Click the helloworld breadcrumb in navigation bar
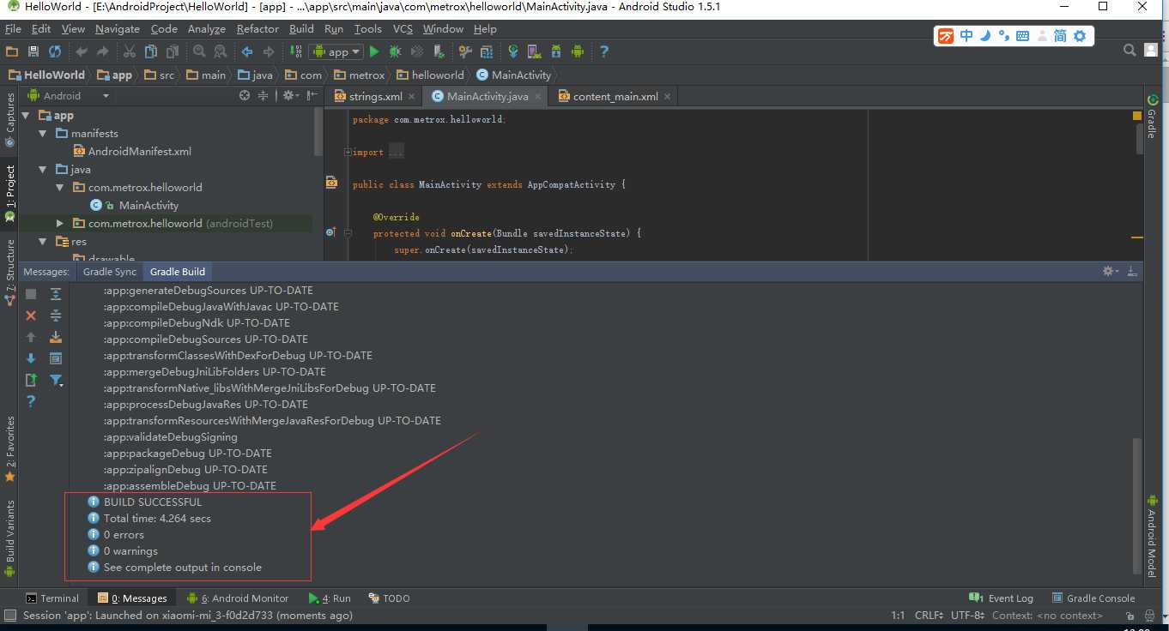The width and height of the screenshot is (1169, 631). (x=430, y=75)
